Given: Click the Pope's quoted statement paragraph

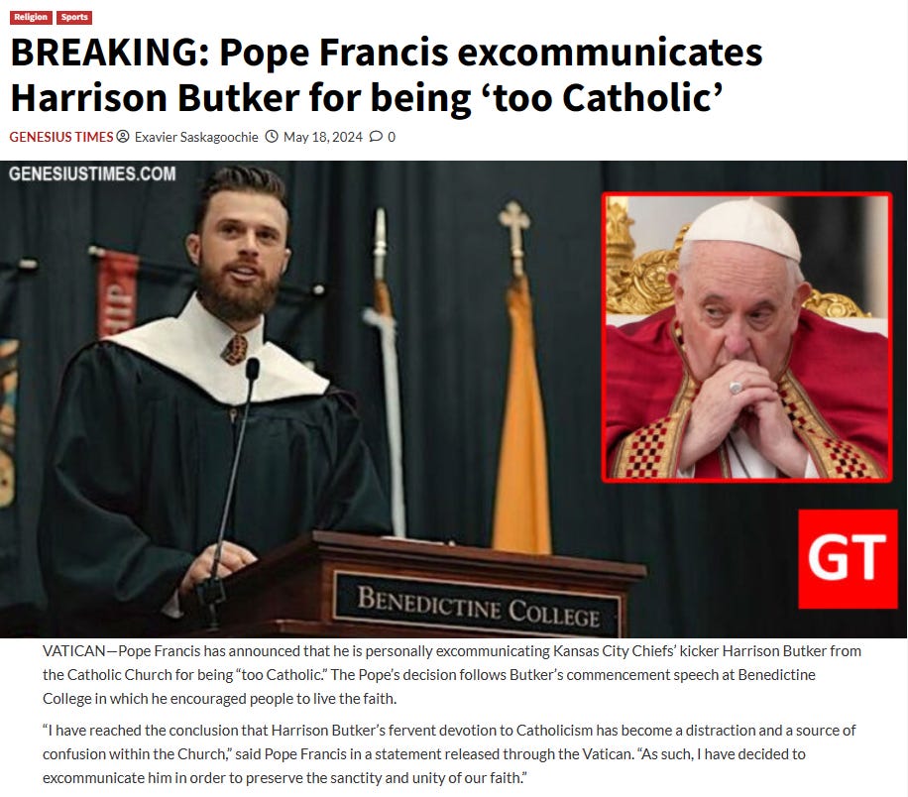Looking at the screenshot, I should click(x=449, y=754).
